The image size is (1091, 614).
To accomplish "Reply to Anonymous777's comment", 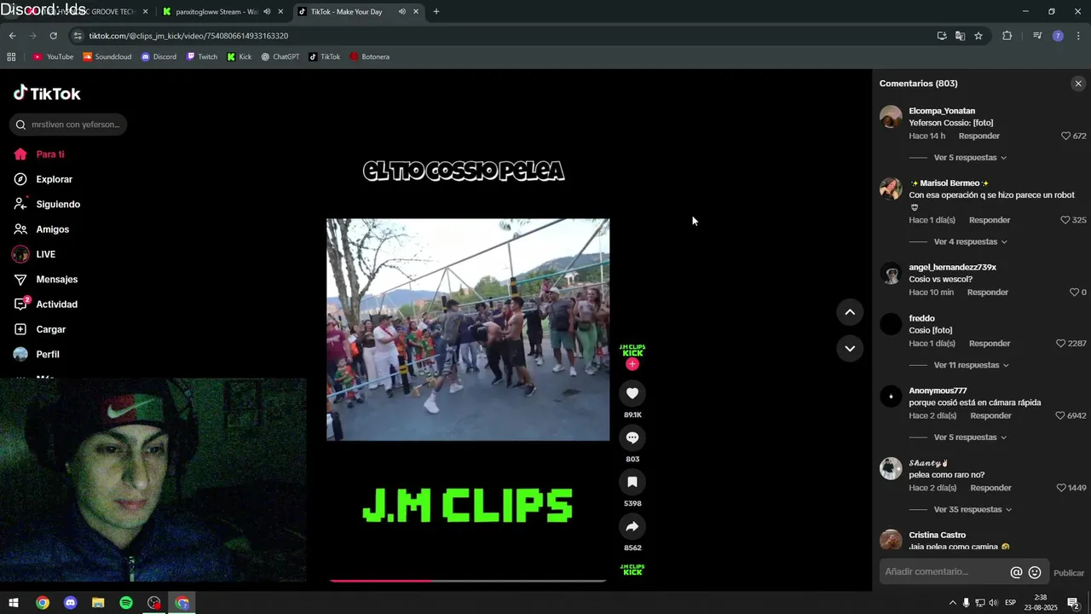I will pyautogui.click(x=990, y=415).
